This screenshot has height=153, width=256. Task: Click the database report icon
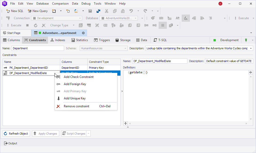(171, 25)
